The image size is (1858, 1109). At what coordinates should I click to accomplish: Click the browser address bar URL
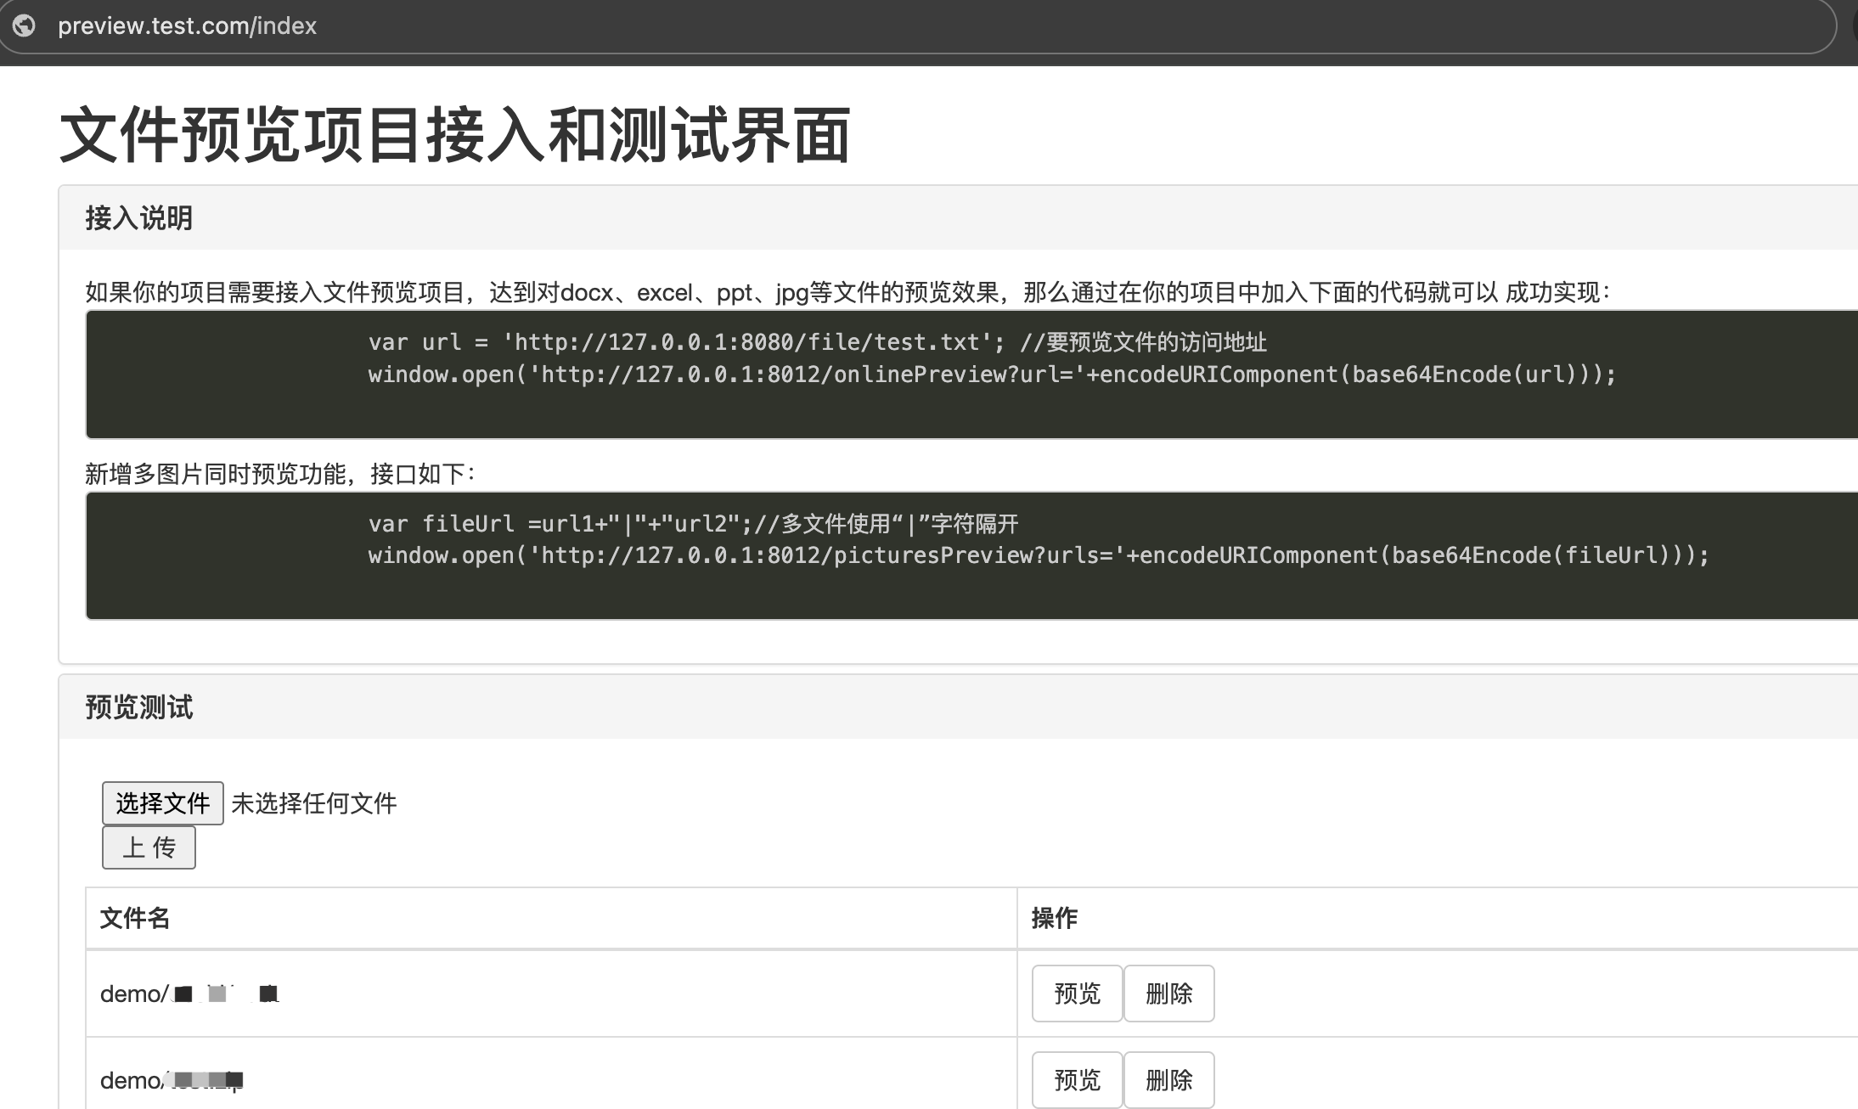tap(187, 26)
